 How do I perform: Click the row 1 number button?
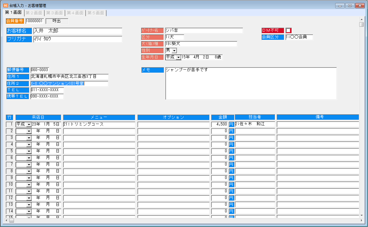[10, 124]
